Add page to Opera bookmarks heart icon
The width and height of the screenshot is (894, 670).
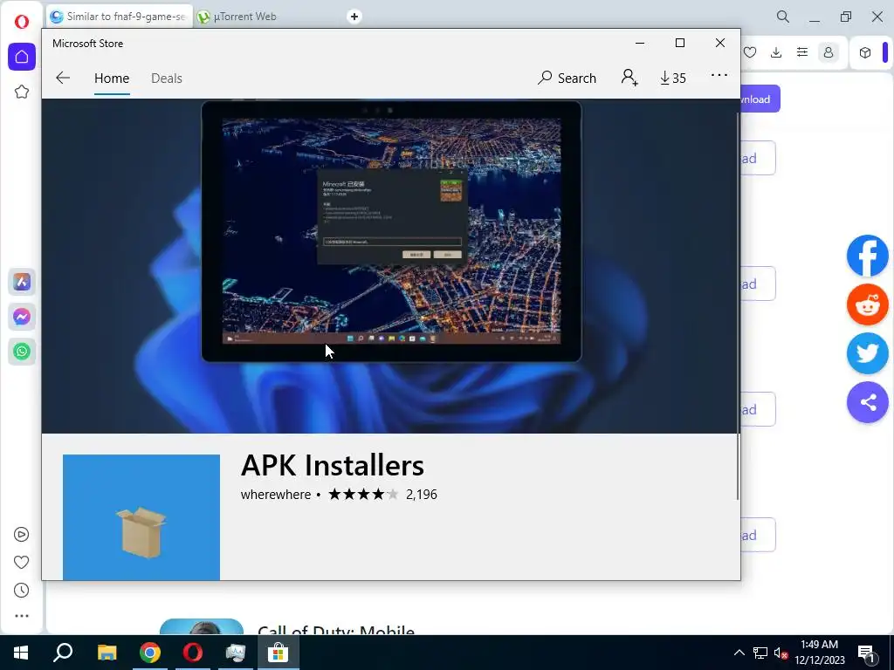click(750, 52)
